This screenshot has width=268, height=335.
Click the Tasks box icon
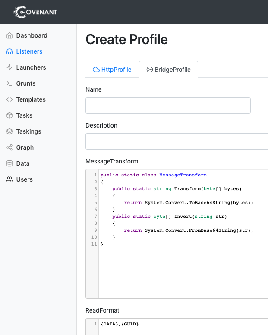[9, 115]
